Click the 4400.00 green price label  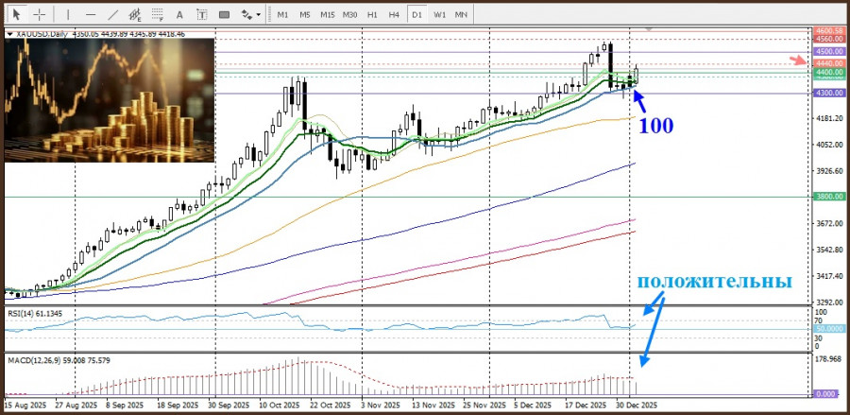[x=828, y=72]
